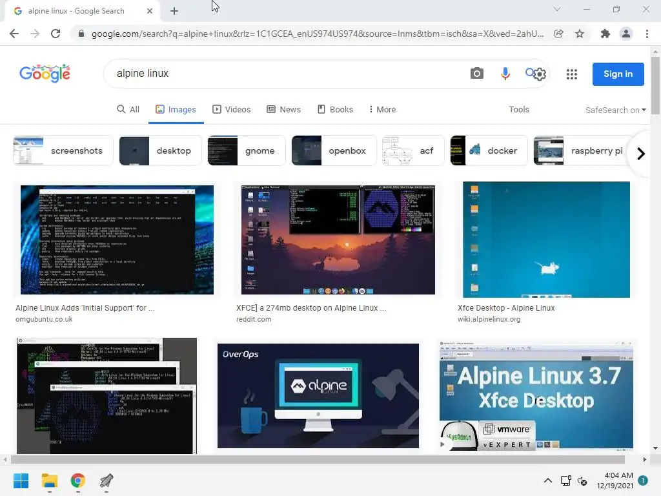
Task: Close the alpine linux search tab
Action: (x=150, y=12)
